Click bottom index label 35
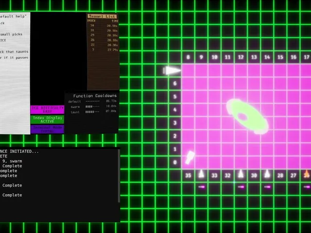 [x=188, y=176]
